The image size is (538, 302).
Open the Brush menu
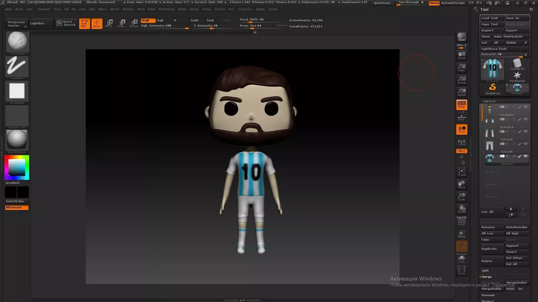pos(19,9)
